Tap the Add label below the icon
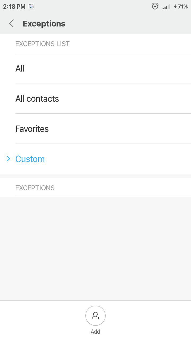191x339 pixels. coord(95,332)
